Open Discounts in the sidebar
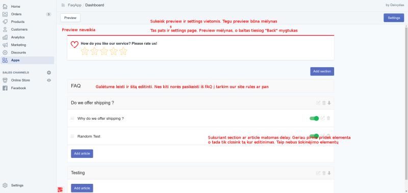Screen dimensions: 408x193 [18, 52]
